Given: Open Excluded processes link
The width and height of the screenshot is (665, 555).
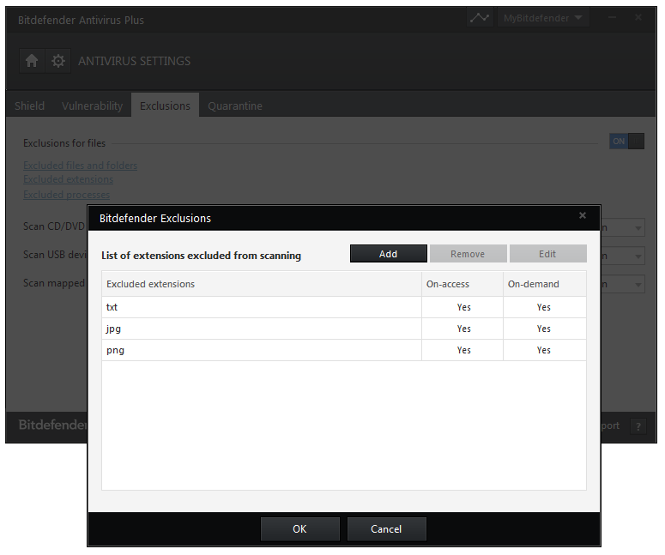Looking at the screenshot, I should tap(67, 195).
